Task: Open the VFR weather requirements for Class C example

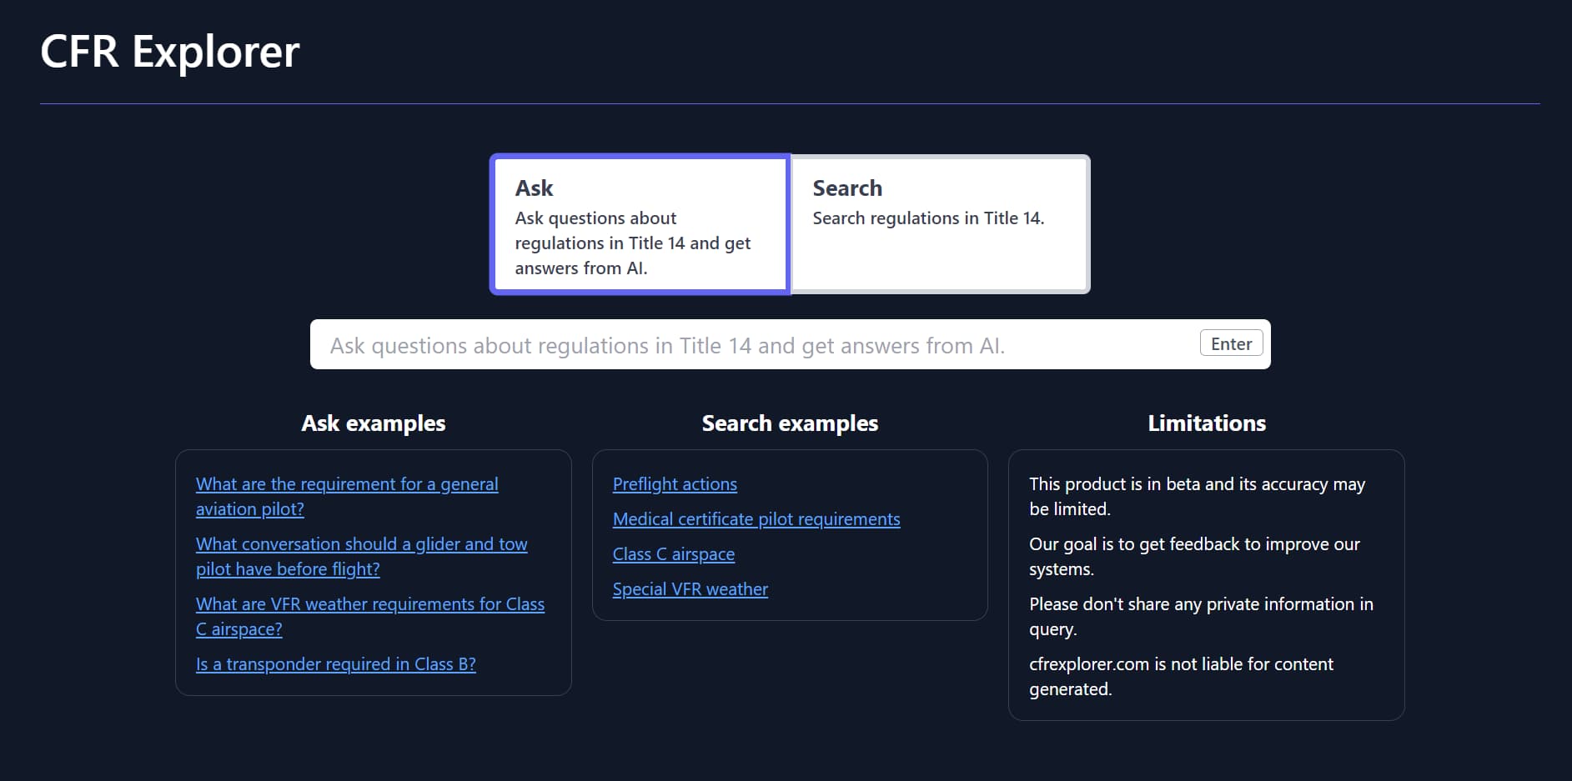Action: click(x=369, y=616)
